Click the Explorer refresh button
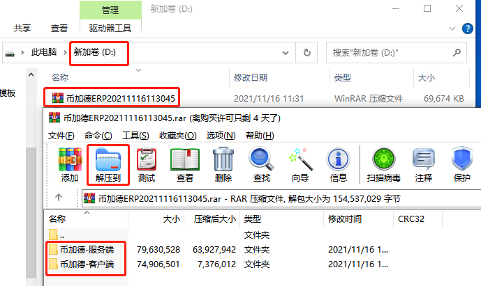The image size is (481, 286). pos(306,52)
